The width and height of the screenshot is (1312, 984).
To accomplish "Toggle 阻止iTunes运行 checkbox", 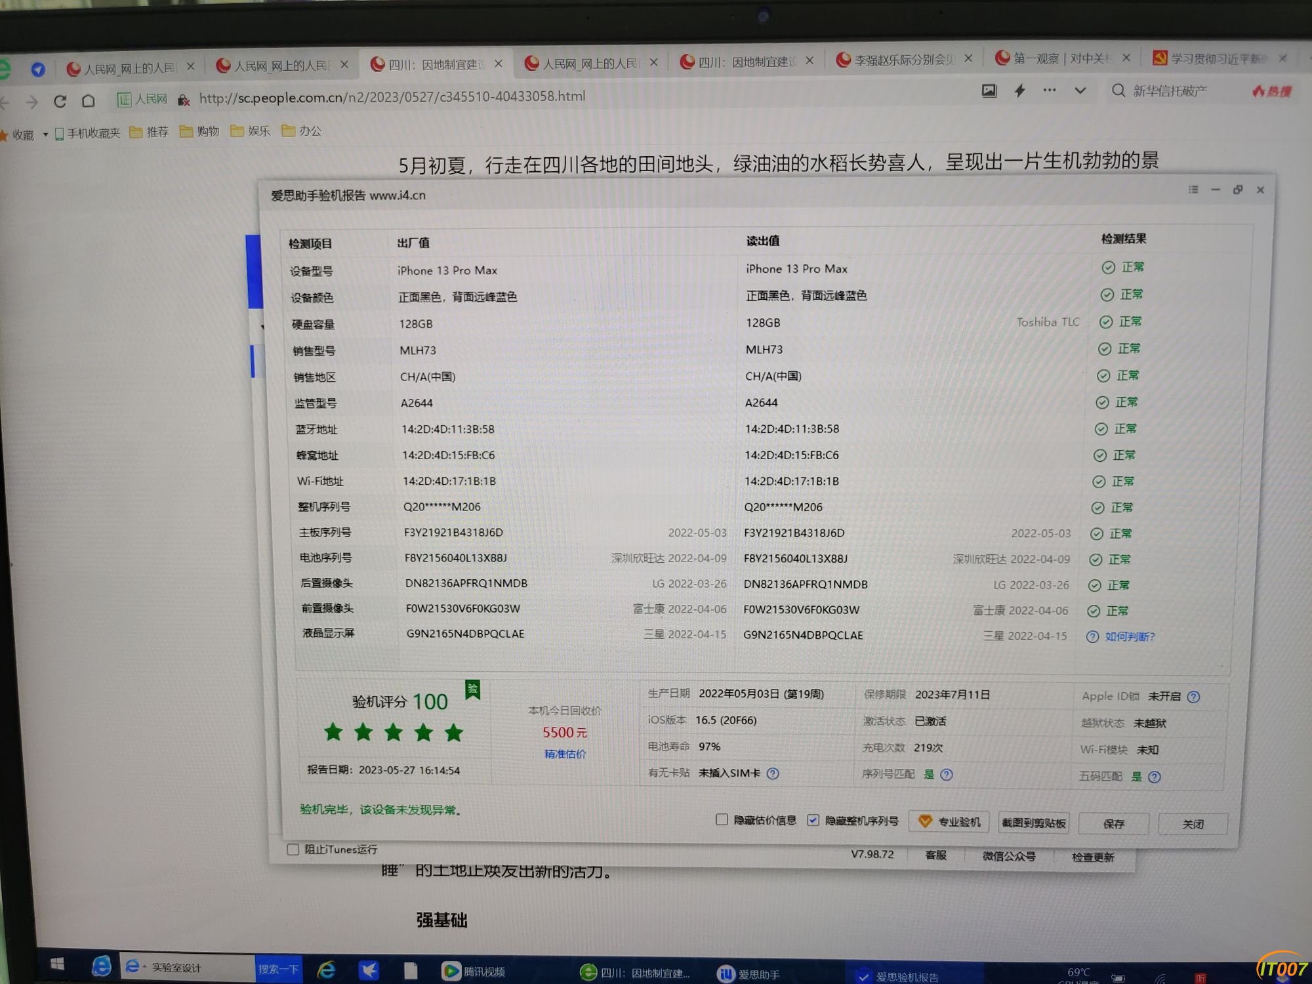I will click(x=293, y=850).
